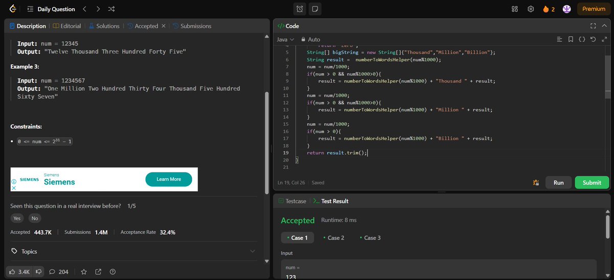The height and width of the screenshot is (280, 614).
Task: Reset code to default icon
Action: coord(593,39)
